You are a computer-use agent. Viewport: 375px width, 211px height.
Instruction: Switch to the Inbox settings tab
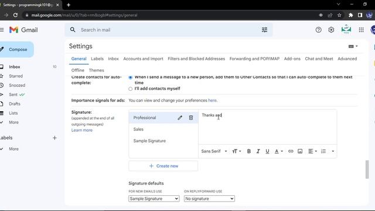click(x=113, y=59)
